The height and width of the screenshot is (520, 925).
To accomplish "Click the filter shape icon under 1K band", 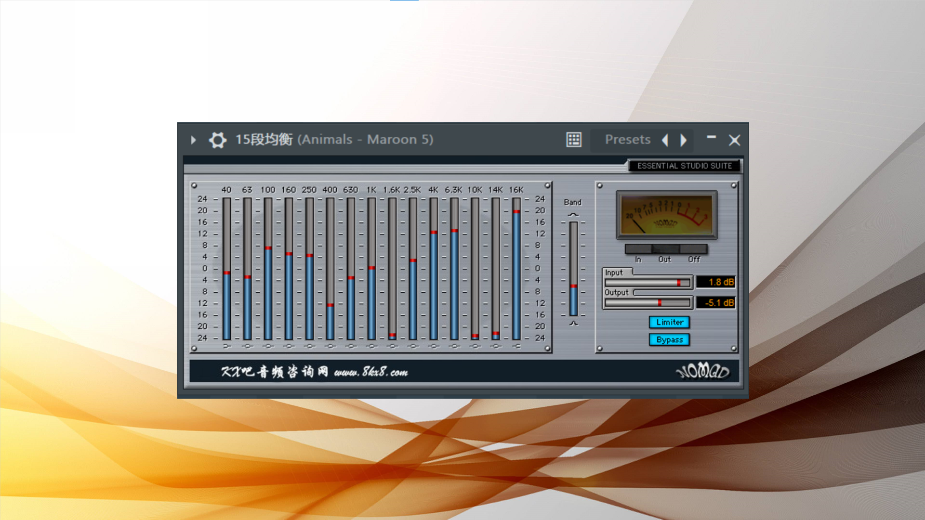I will point(372,346).
